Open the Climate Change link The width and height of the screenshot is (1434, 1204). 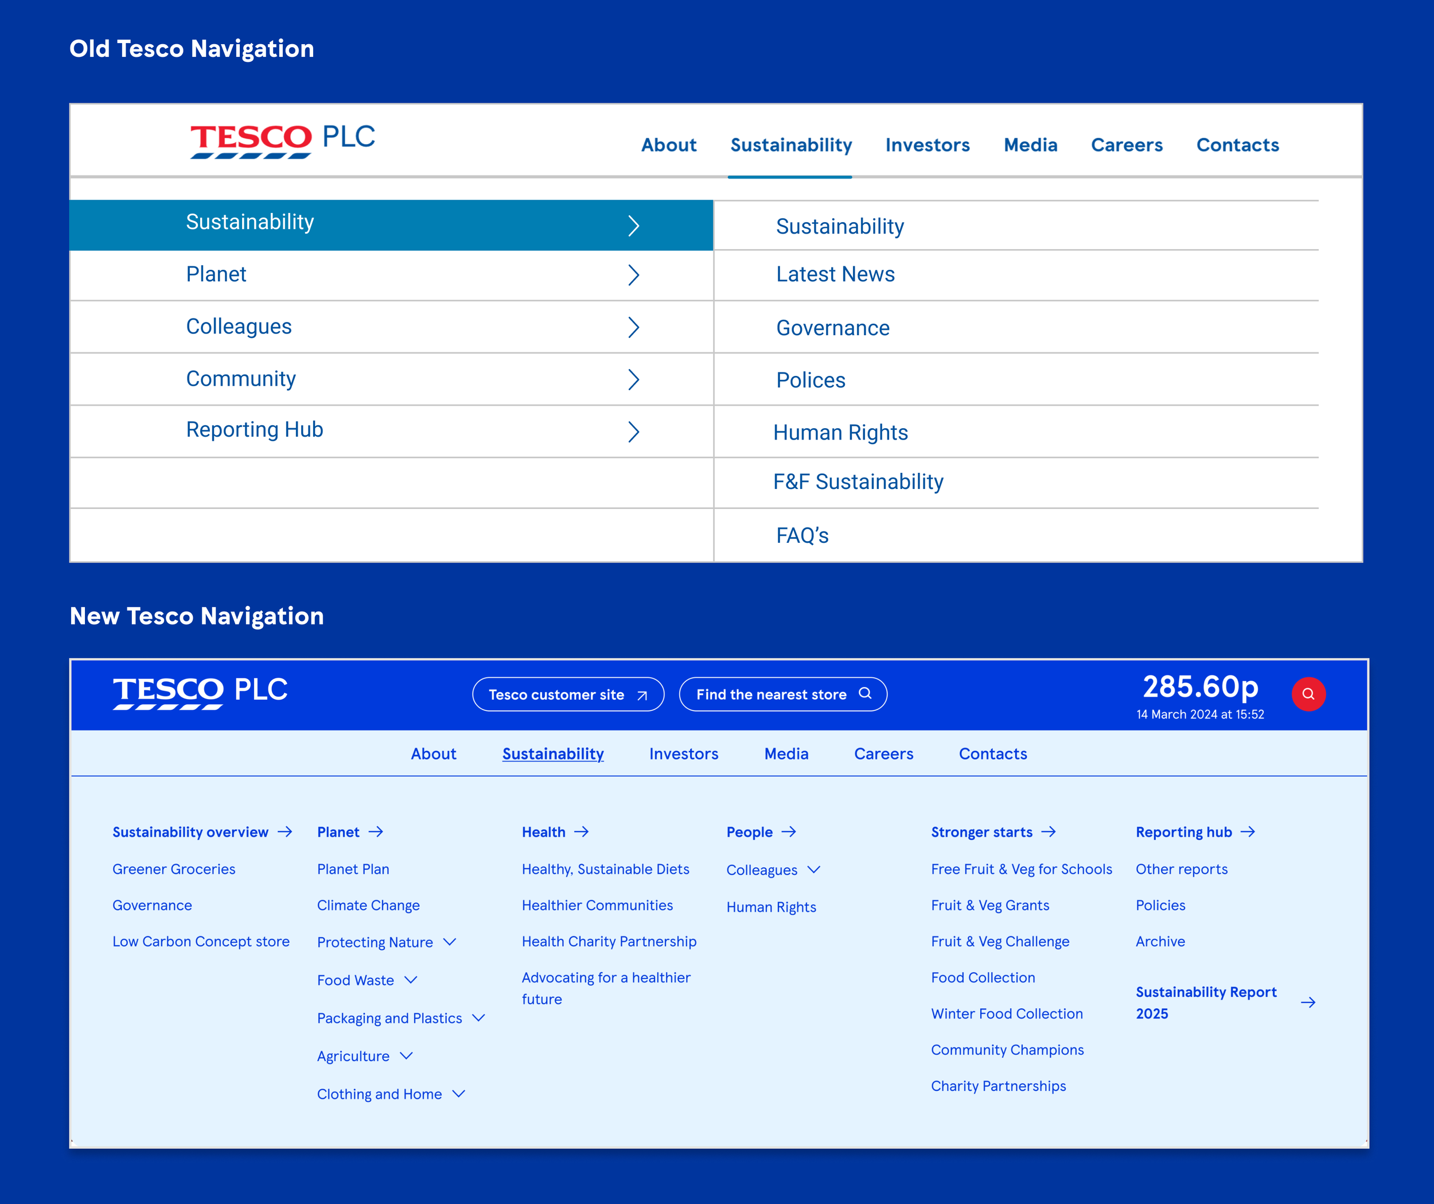point(368,906)
